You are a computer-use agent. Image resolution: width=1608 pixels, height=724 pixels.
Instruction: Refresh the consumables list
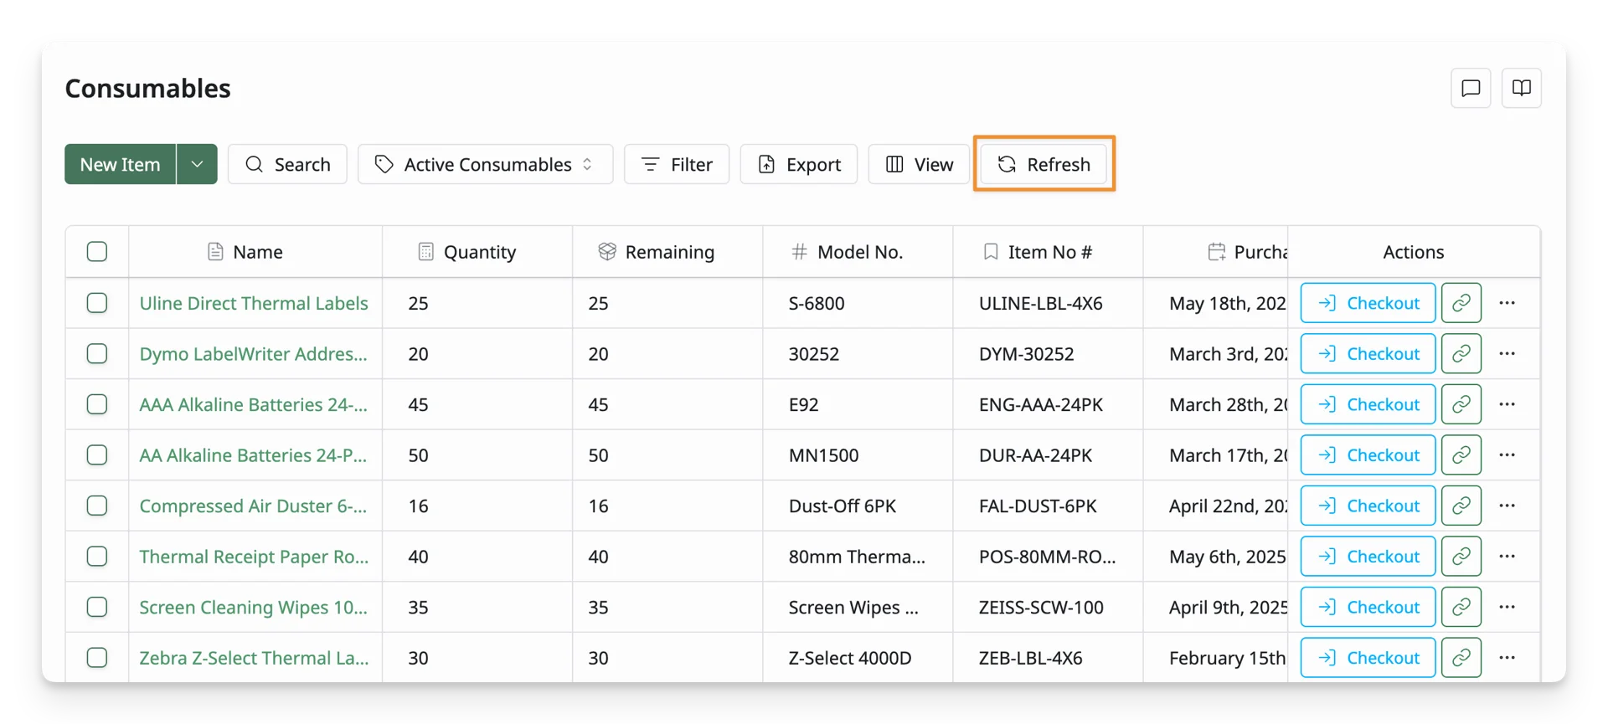pyautogui.click(x=1044, y=164)
